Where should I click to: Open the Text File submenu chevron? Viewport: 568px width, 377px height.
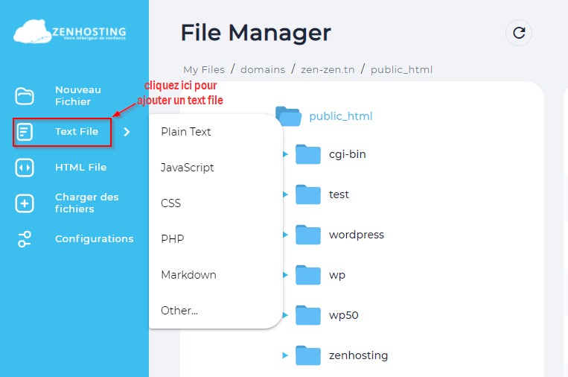point(127,132)
